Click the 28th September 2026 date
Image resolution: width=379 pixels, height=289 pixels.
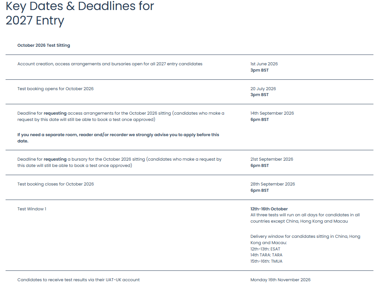coord(273,184)
